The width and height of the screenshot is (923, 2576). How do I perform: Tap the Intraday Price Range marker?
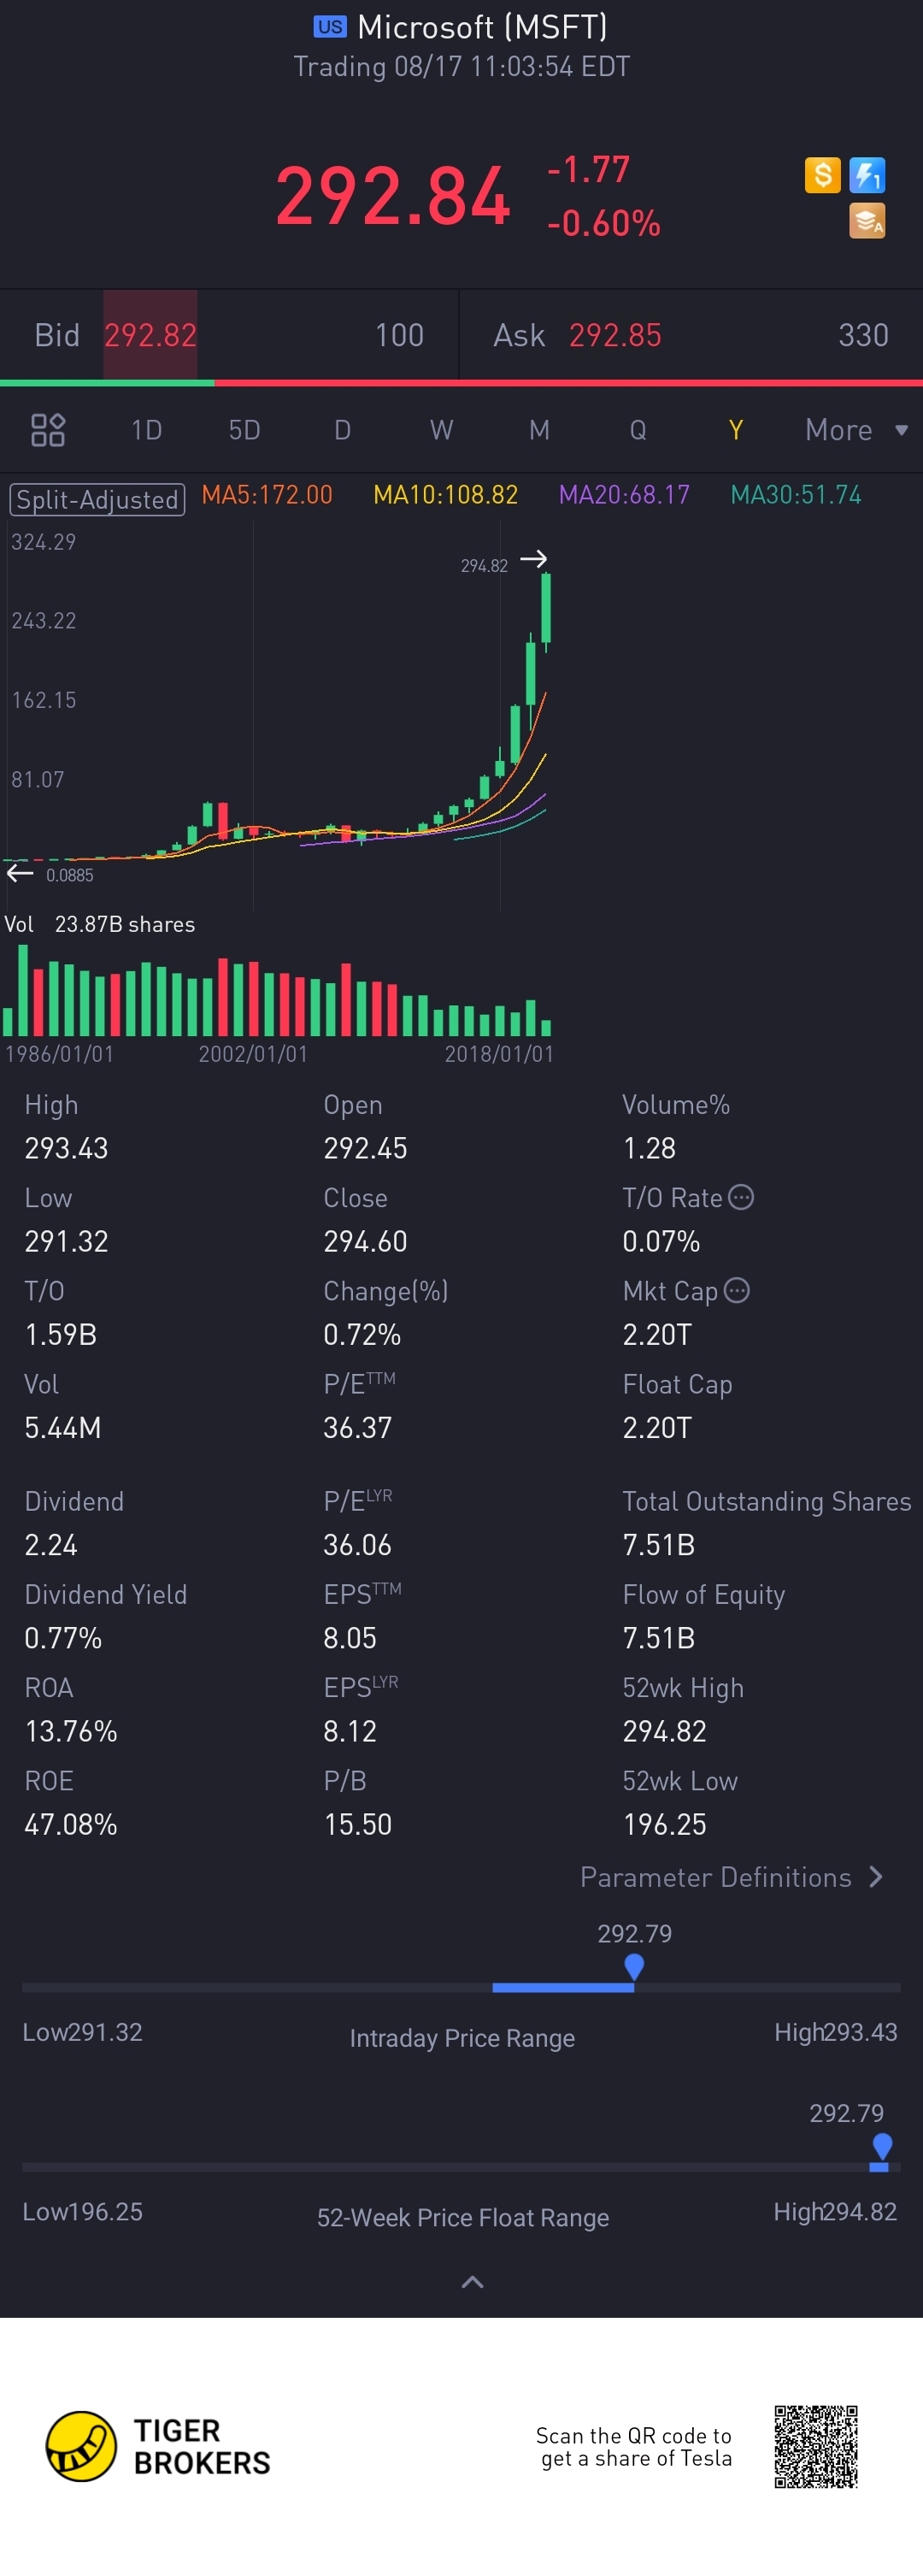(634, 1966)
